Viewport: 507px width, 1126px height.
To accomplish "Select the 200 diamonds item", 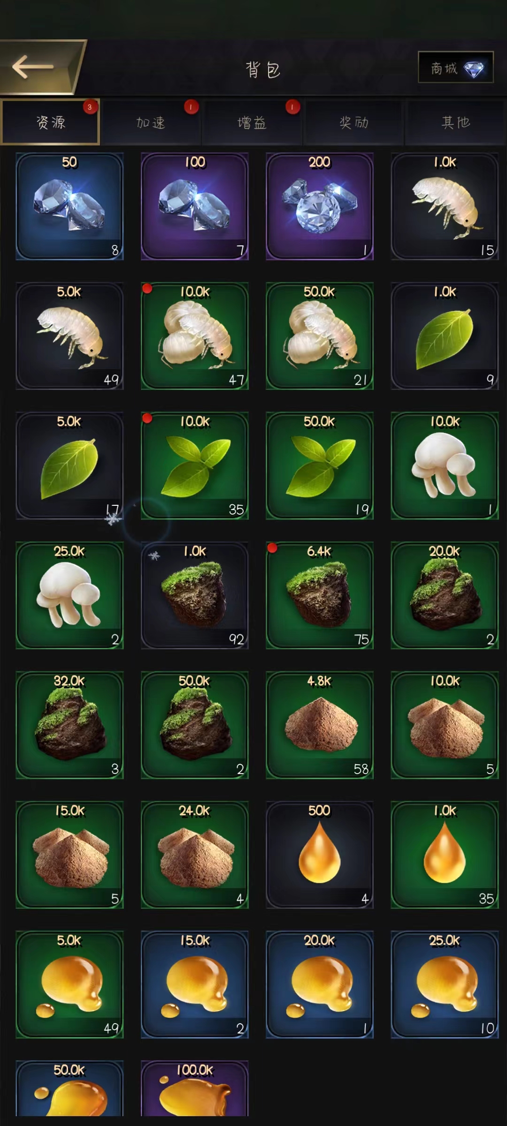I will [320, 206].
